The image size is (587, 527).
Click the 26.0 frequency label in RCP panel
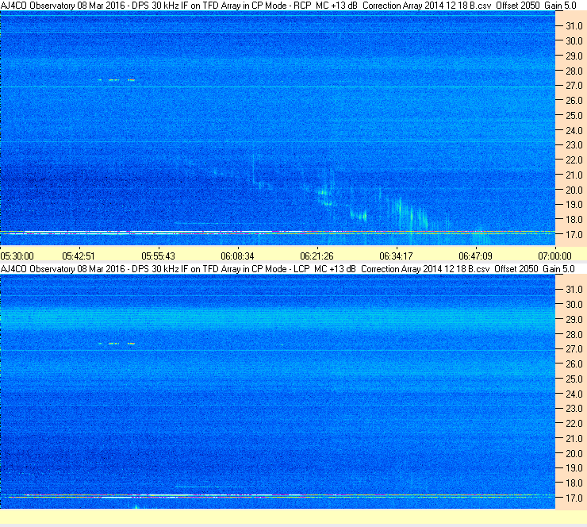click(x=574, y=101)
